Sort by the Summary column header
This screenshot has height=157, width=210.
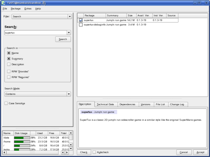[x=116, y=16]
